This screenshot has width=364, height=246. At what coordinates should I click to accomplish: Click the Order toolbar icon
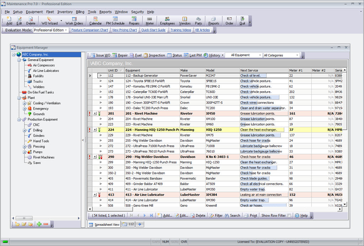click(229, 21)
